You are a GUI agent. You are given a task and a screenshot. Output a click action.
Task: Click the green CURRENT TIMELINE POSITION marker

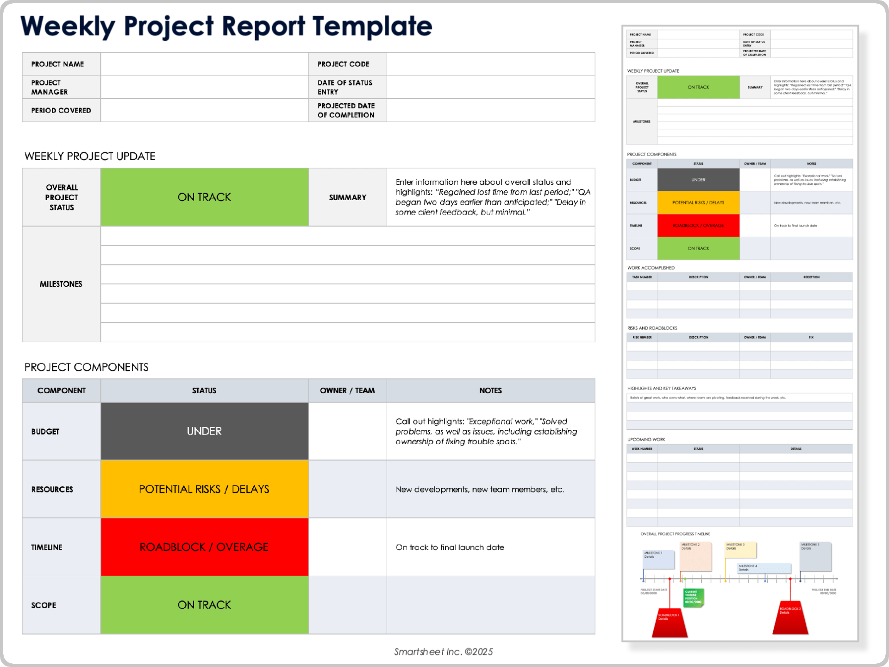(x=693, y=598)
